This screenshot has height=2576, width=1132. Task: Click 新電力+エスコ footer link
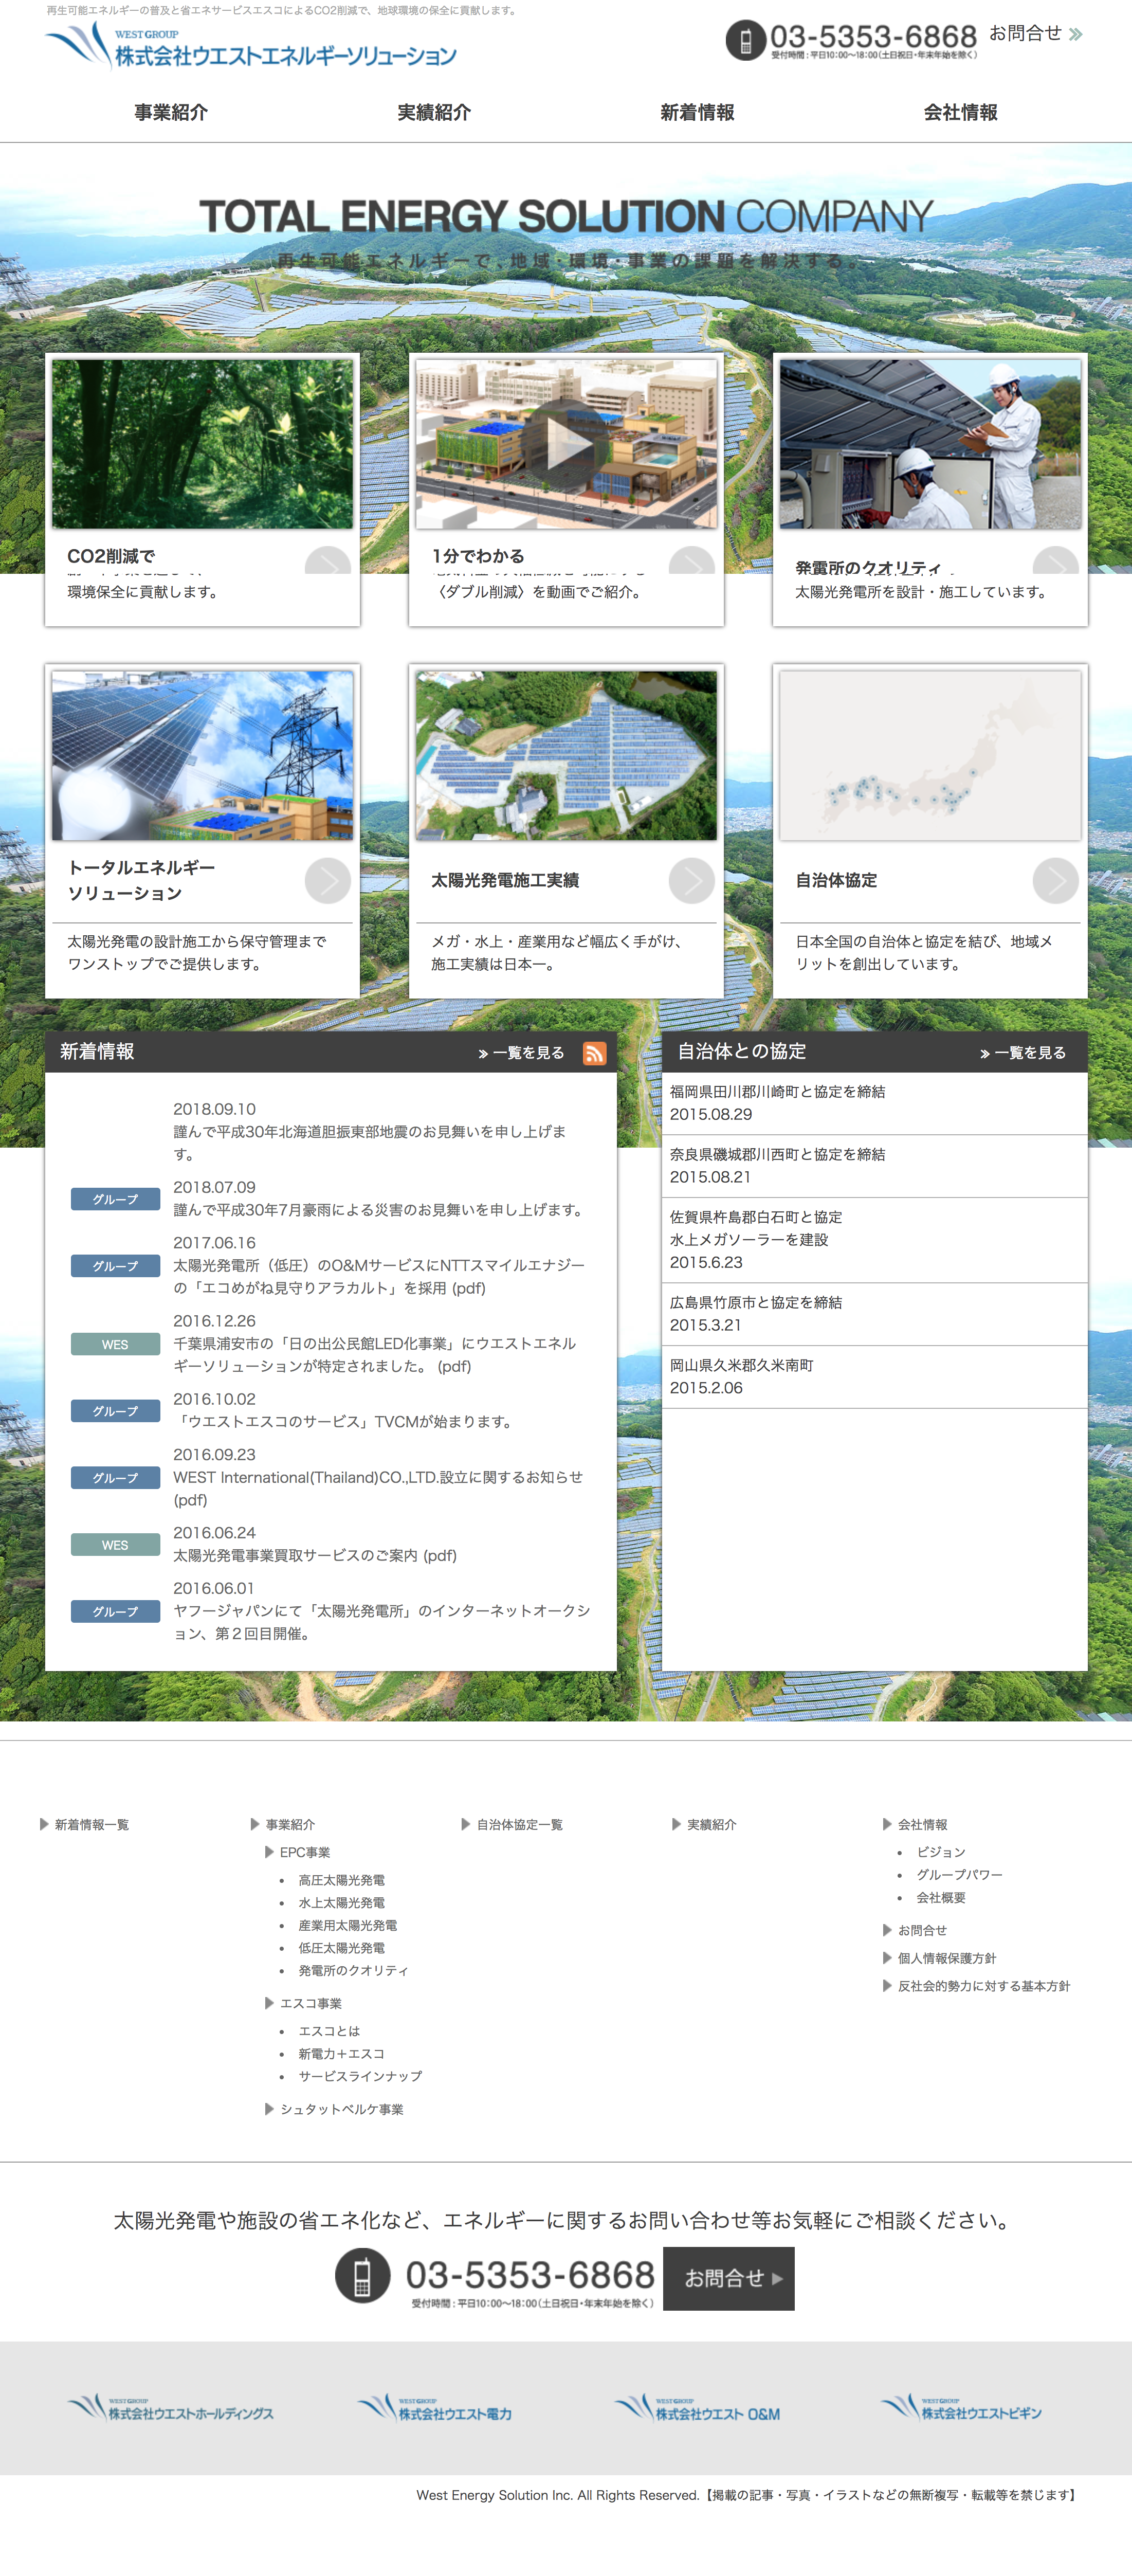click(341, 2054)
